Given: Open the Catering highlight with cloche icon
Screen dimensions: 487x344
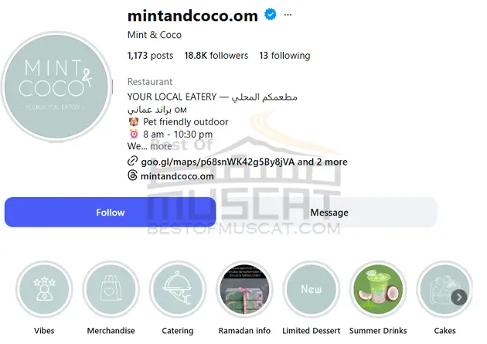Looking at the screenshot, I should tap(178, 289).
